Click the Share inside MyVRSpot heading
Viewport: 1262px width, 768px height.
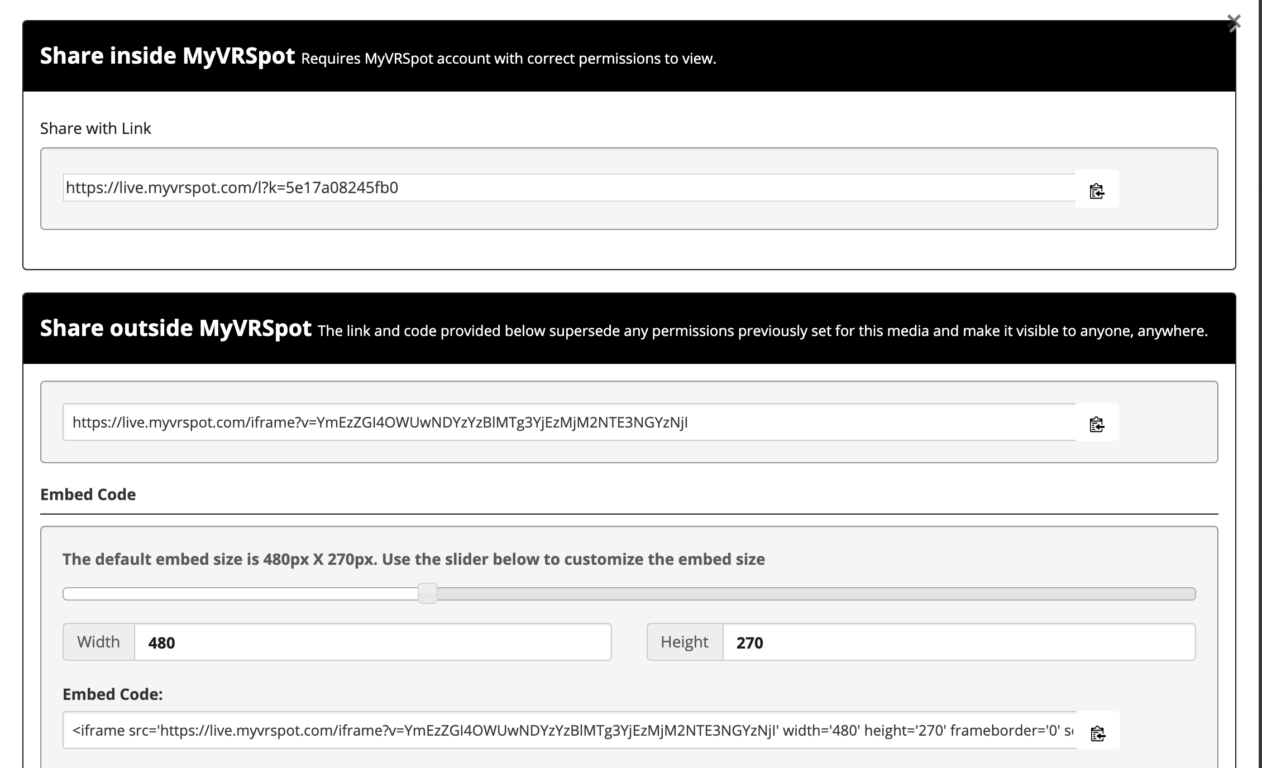pyautogui.click(x=168, y=56)
